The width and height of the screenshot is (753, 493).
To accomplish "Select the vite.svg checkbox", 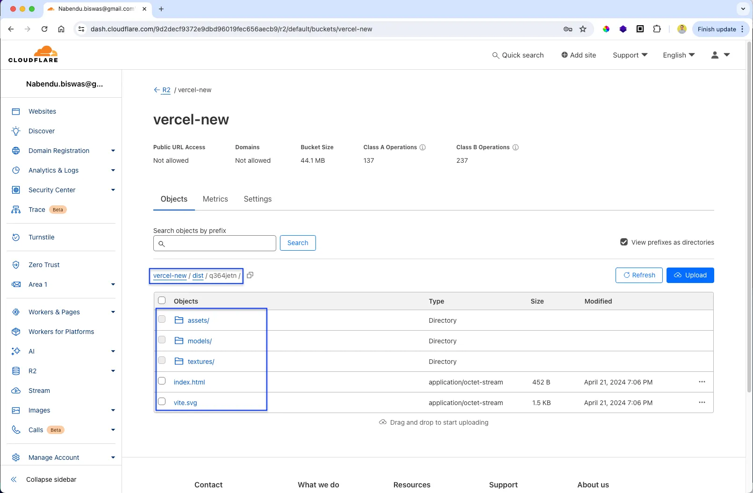I will 162,401.
